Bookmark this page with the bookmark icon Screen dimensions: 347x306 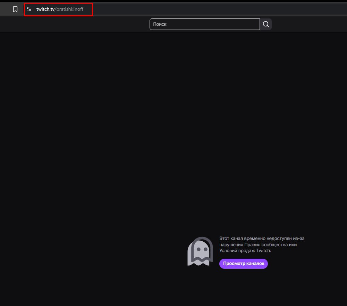(15, 9)
